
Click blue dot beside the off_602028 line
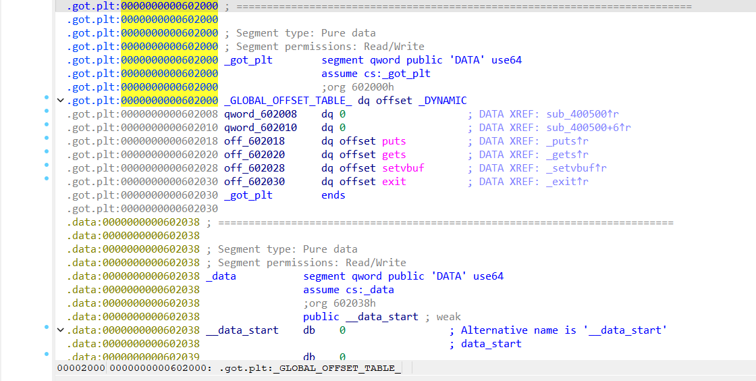(x=46, y=165)
